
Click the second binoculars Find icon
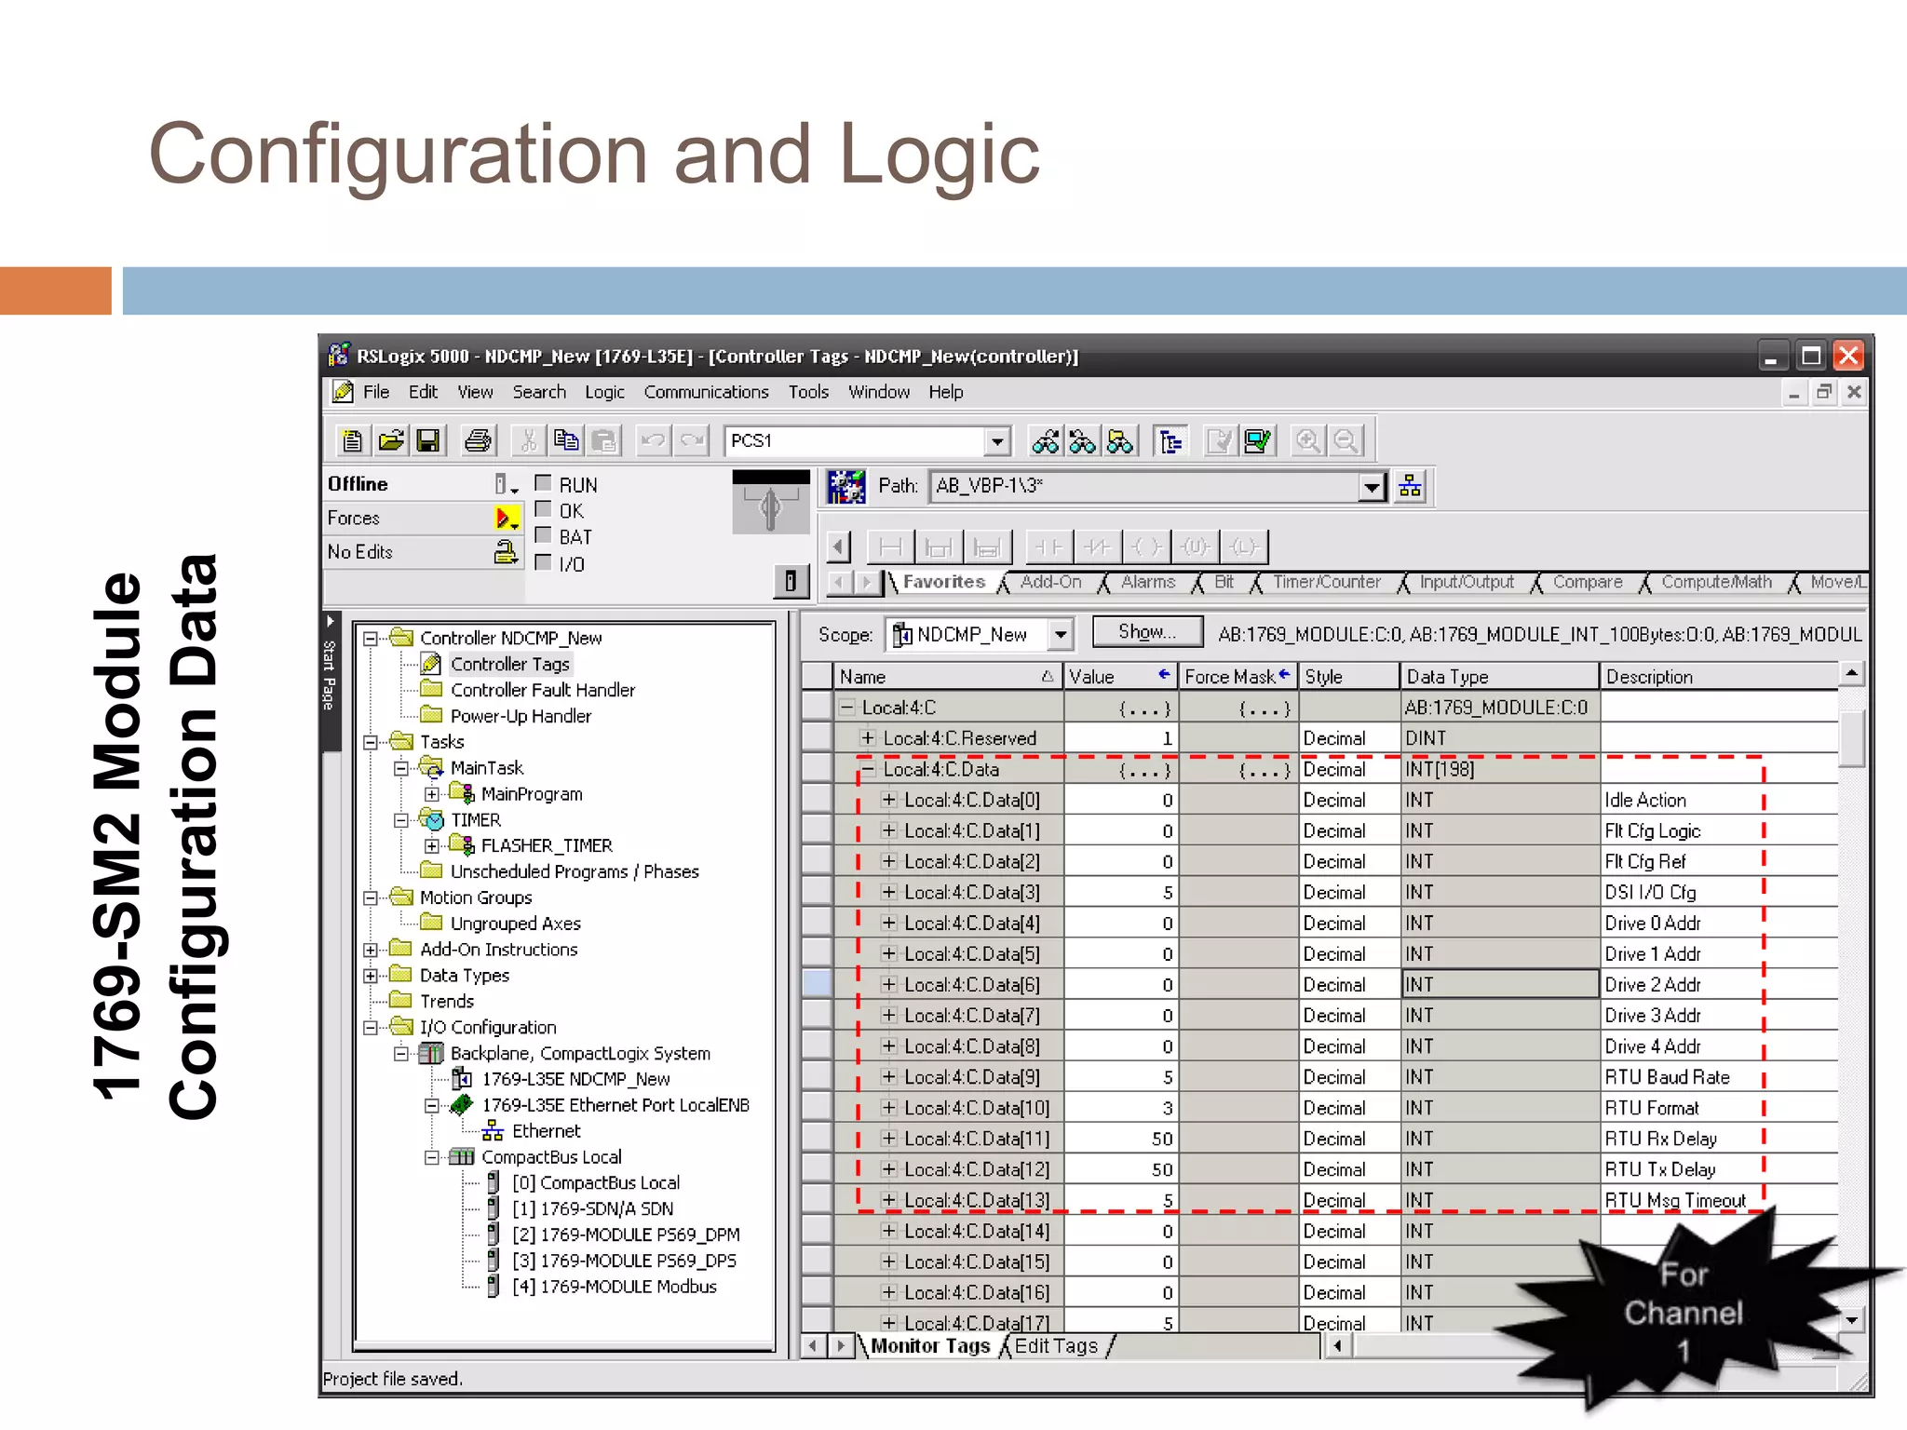[1082, 440]
